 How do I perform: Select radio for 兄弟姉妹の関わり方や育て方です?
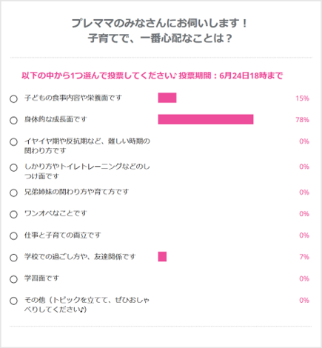pyautogui.click(x=13, y=193)
